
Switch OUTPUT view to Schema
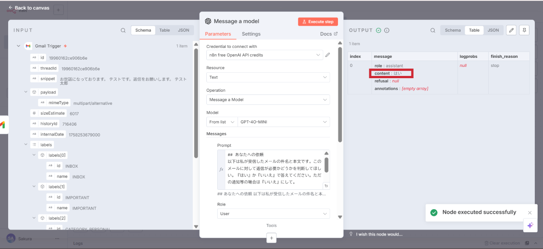coord(452,30)
